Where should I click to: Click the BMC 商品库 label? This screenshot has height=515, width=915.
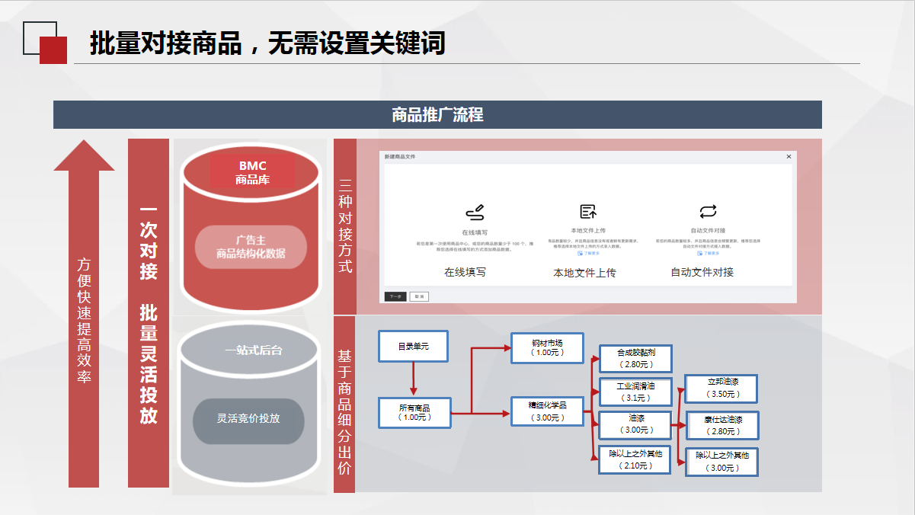[x=252, y=173]
